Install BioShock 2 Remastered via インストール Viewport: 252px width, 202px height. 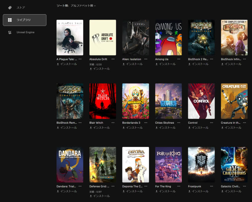click(x=198, y=64)
